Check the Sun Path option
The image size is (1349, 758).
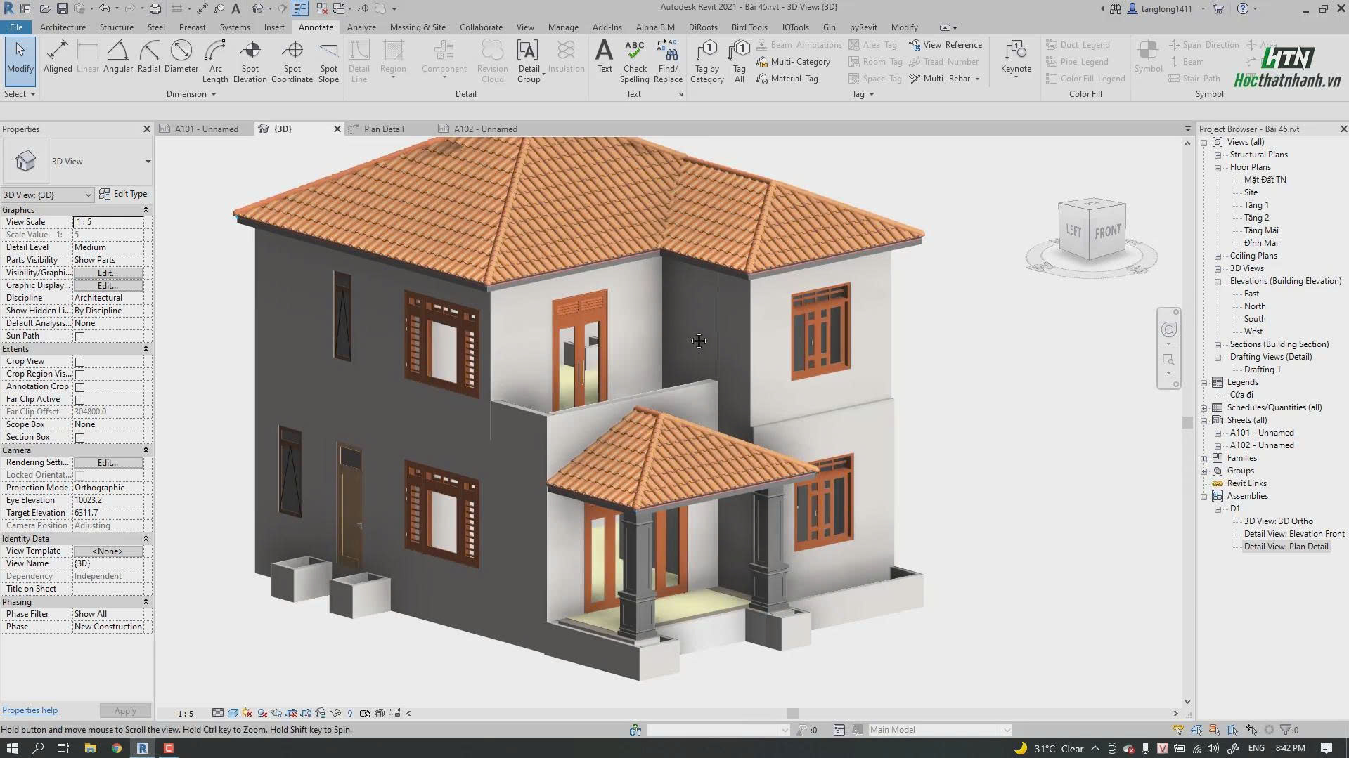point(80,336)
